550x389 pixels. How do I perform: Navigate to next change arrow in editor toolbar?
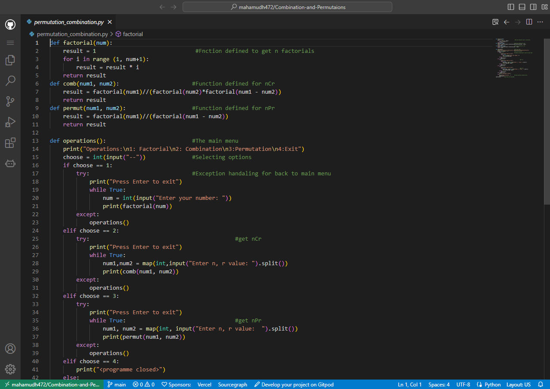click(518, 22)
